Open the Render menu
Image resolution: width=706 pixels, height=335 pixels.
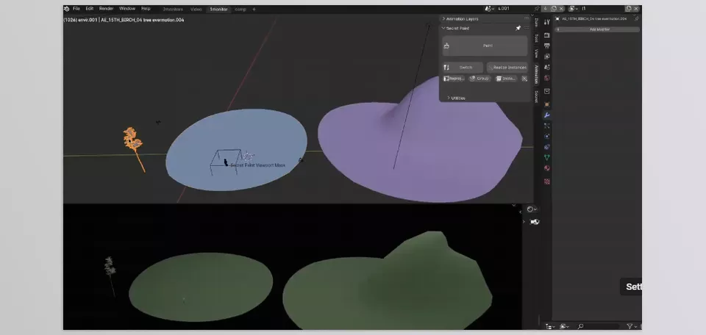(x=106, y=9)
